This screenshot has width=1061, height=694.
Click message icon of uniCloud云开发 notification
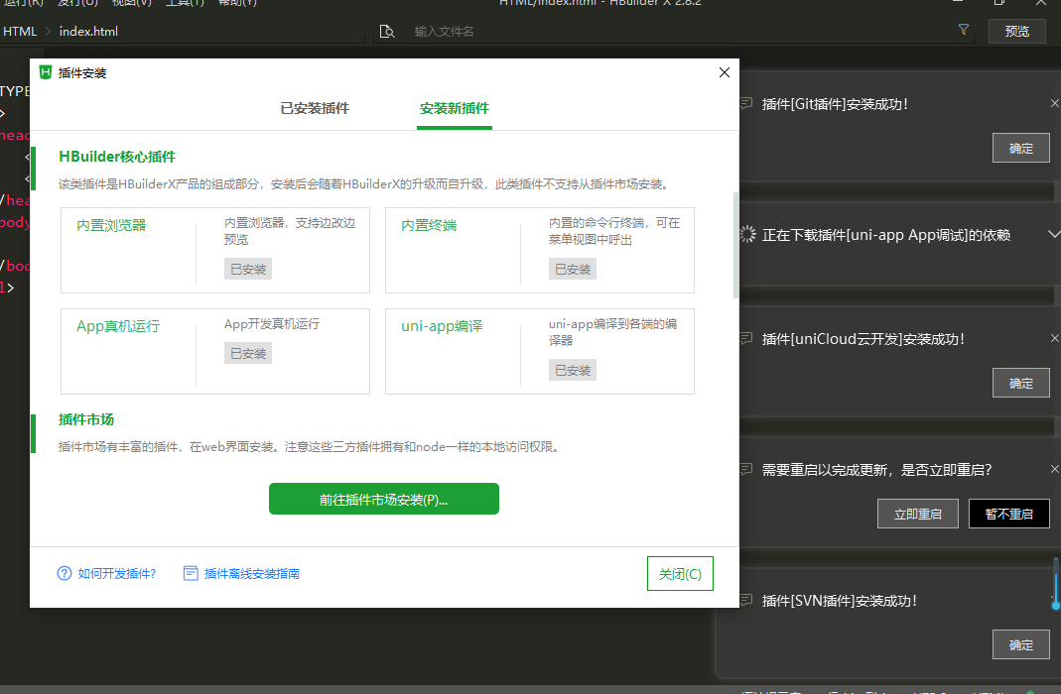click(x=746, y=338)
